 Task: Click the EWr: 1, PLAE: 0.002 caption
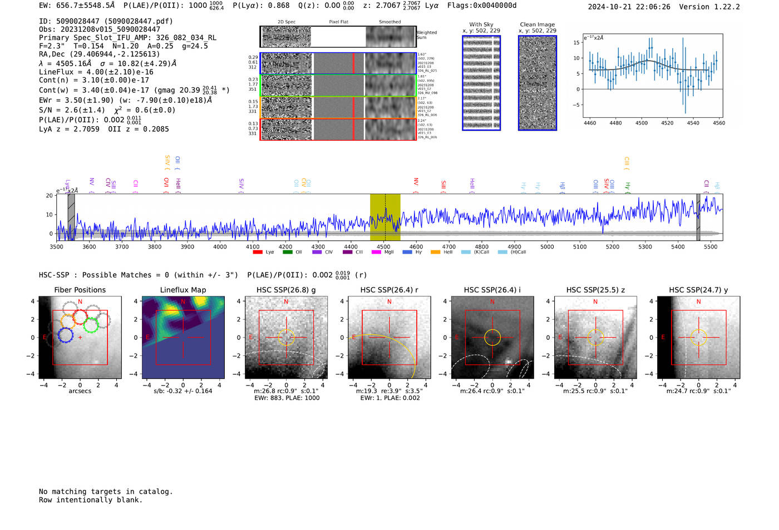pyautogui.click(x=389, y=398)
